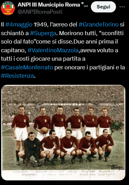129x185 pixels.
Task: Open the #GrandeTorino hashtag
Action: [x=99, y=25]
